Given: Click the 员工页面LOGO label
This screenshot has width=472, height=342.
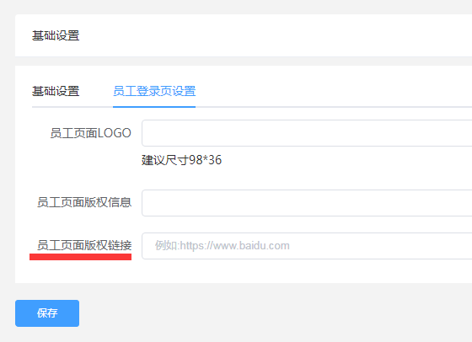Looking at the screenshot, I should click(91, 133).
